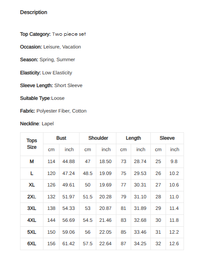The width and height of the screenshot is (202, 253).
Task: Select the 3XL size row label
Action: click(x=32, y=208)
